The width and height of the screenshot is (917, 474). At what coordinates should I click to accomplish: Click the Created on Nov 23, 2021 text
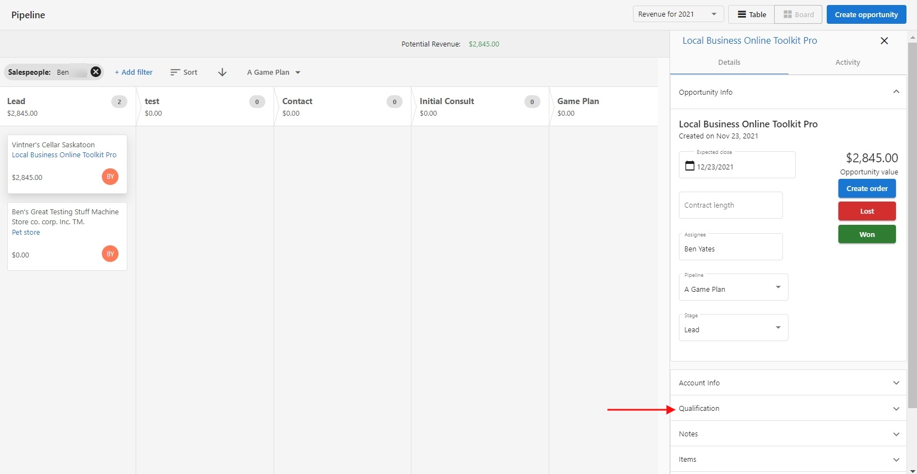click(719, 136)
